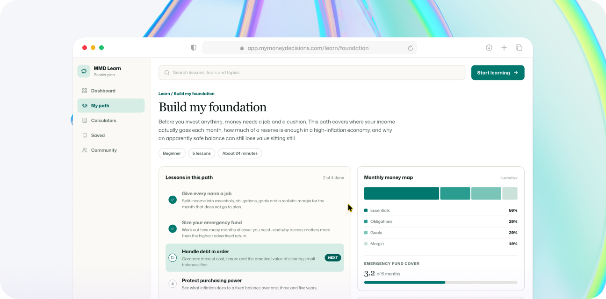This screenshot has width=606, height=299.
Task: Click the privacy shield icon beside the address bar
Action: click(x=194, y=48)
